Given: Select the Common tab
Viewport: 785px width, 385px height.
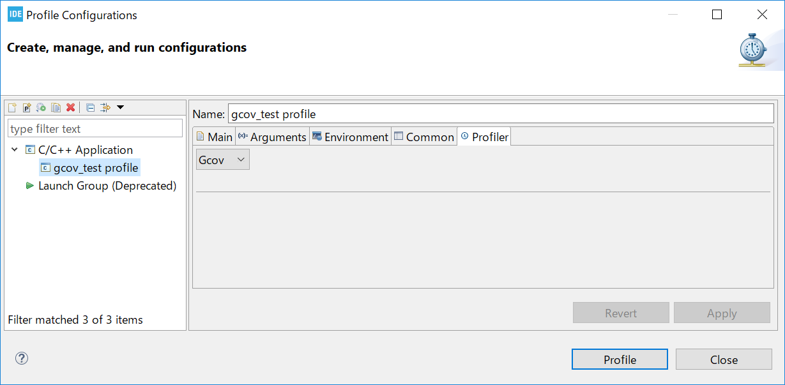Looking at the screenshot, I should point(423,136).
